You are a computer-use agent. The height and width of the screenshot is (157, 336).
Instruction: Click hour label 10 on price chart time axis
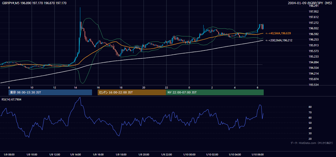click(x=32, y=87)
